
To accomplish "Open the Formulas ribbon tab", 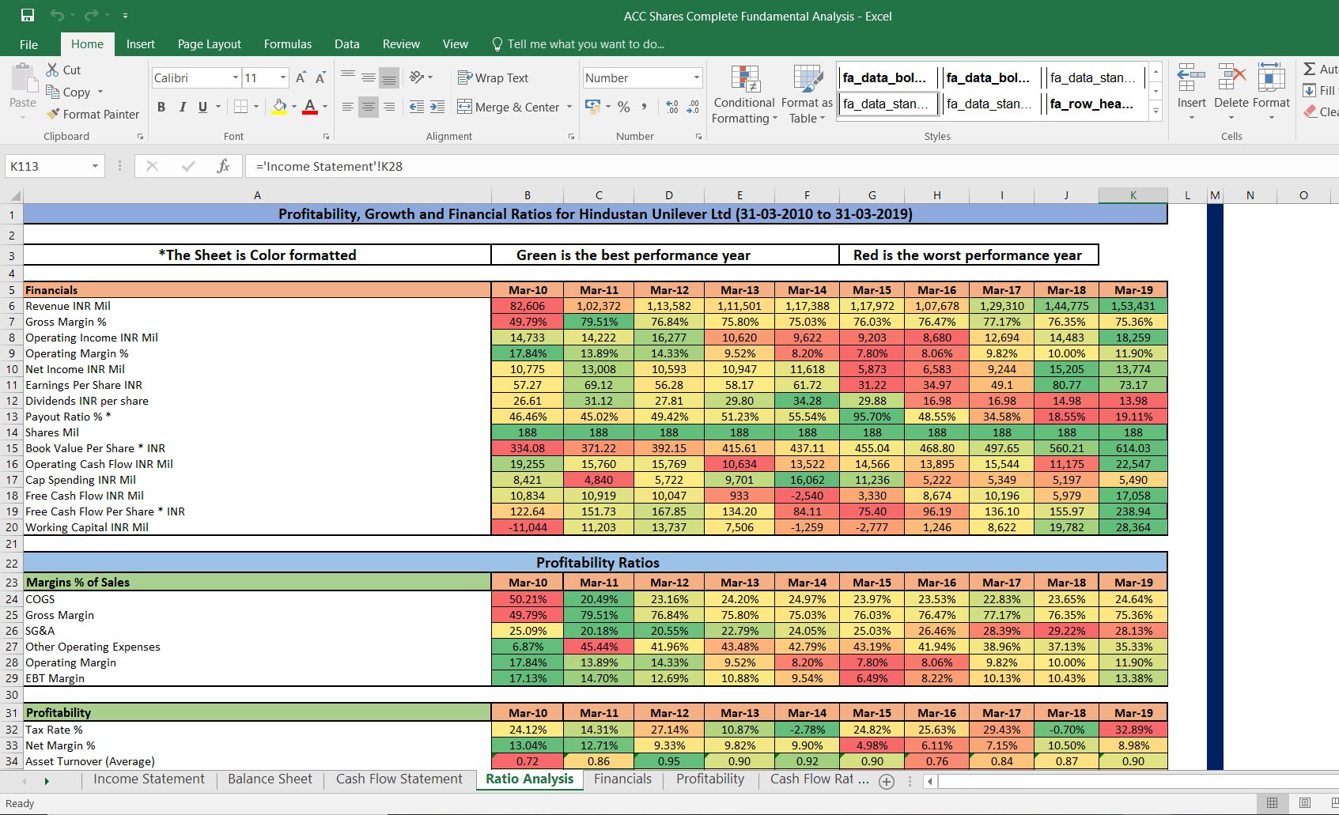I will [x=288, y=44].
